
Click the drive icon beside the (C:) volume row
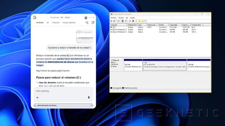(111, 27)
